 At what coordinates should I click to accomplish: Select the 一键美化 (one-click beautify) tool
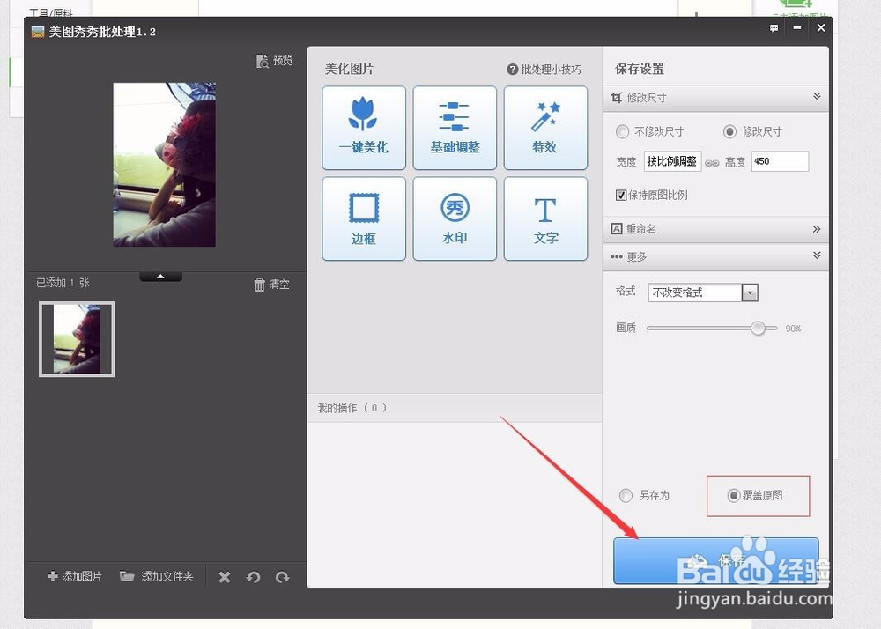coord(363,127)
